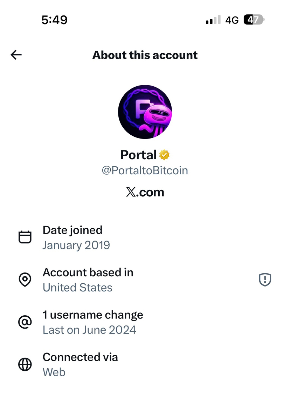The height and width of the screenshot is (404, 290).
Task: Tap the location pin icon
Action: pyautogui.click(x=25, y=280)
